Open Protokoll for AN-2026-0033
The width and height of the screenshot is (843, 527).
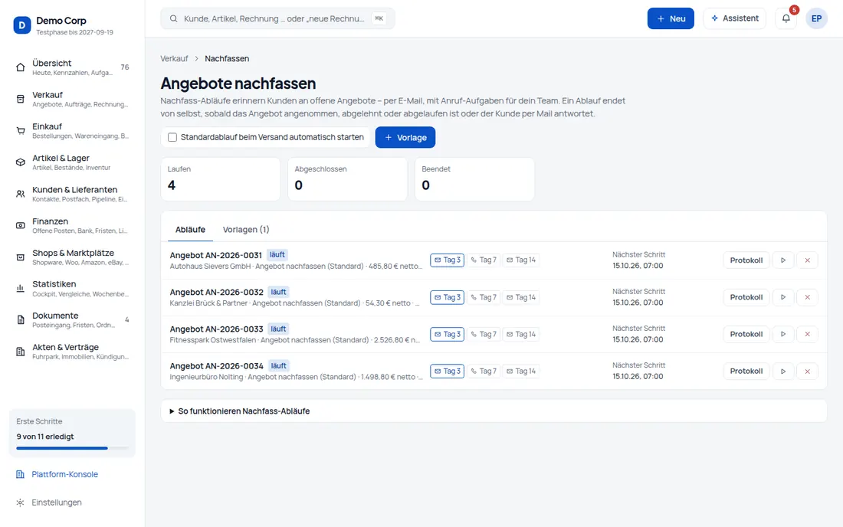pyautogui.click(x=746, y=334)
